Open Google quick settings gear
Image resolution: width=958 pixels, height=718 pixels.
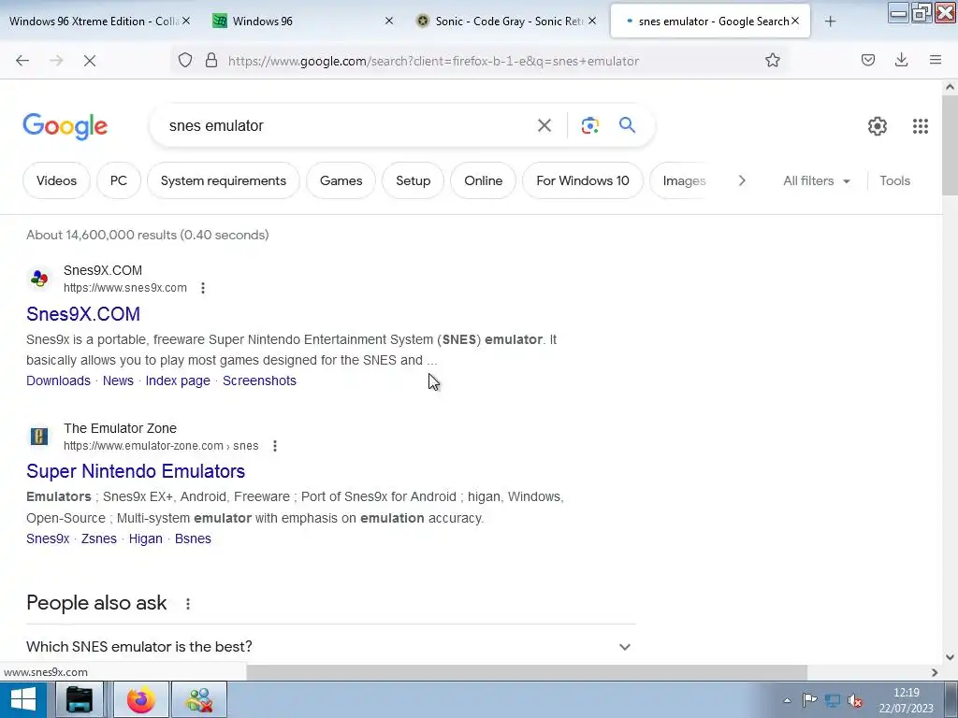878,126
